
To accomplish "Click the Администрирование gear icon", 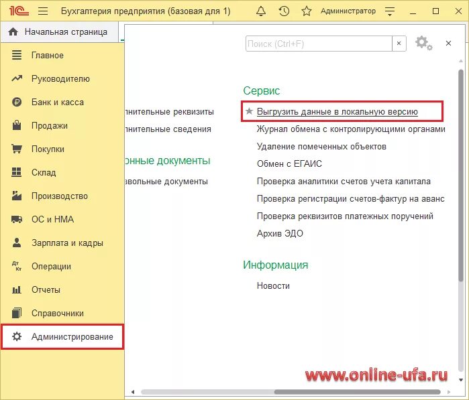I will 17,336.
